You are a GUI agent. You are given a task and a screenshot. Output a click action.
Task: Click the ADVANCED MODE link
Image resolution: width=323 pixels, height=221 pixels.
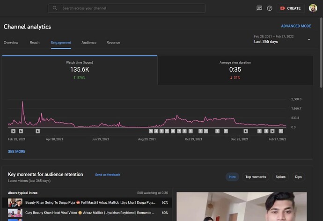click(296, 26)
